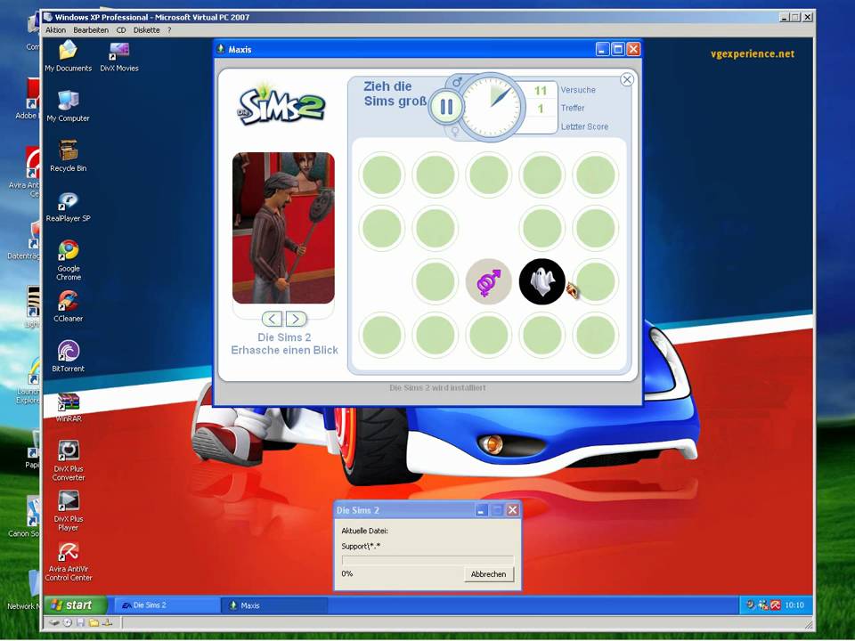The width and height of the screenshot is (855, 641).
Task: Open the CD menu
Action: tap(121, 30)
